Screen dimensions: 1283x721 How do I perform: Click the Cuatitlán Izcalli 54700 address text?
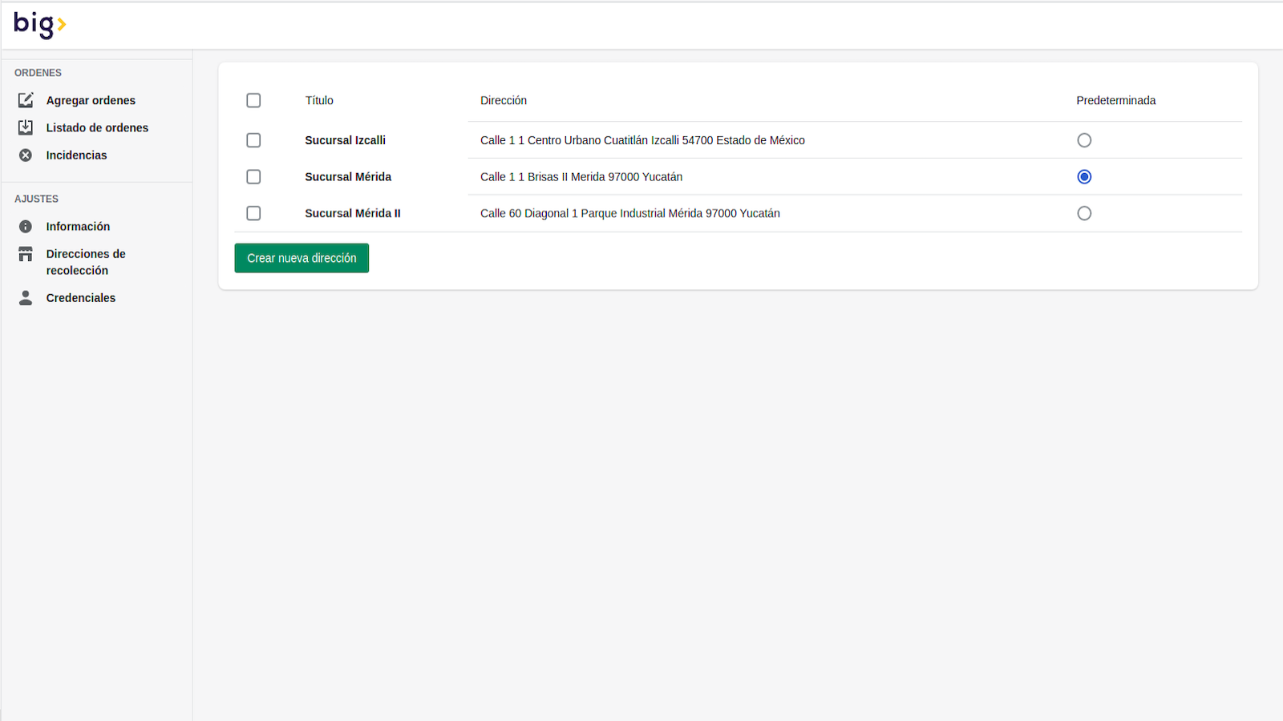[642, 140]
